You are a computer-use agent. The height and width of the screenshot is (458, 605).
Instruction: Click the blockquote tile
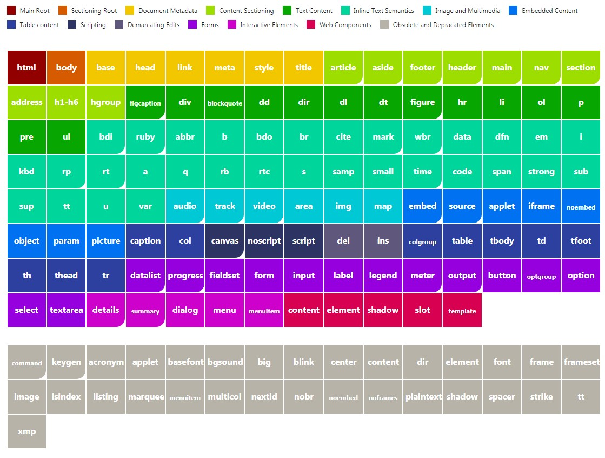[224, 102]
